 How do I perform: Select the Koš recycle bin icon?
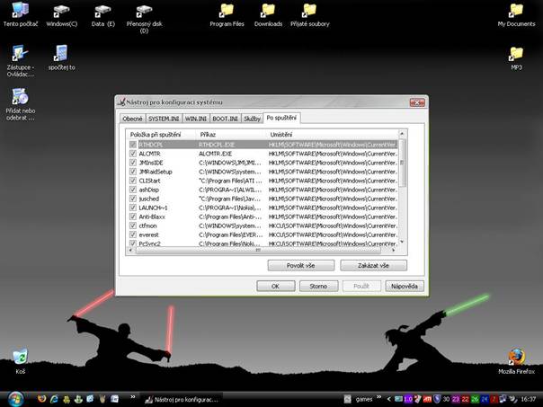coord(20,360)
